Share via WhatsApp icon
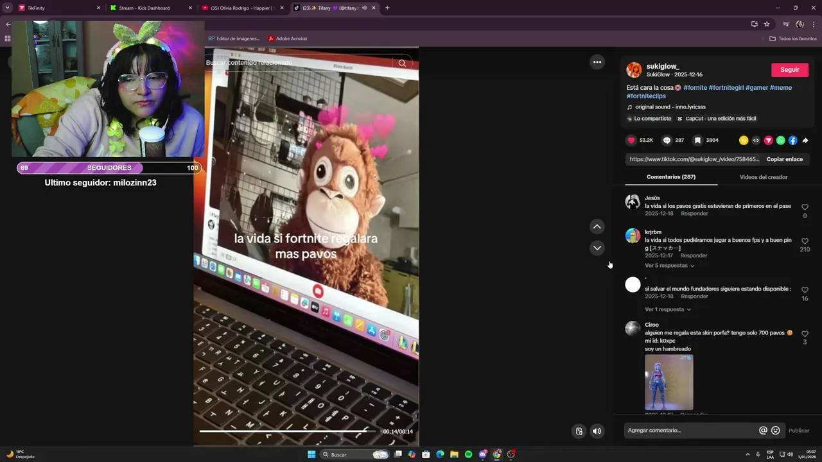 point(780,141)
